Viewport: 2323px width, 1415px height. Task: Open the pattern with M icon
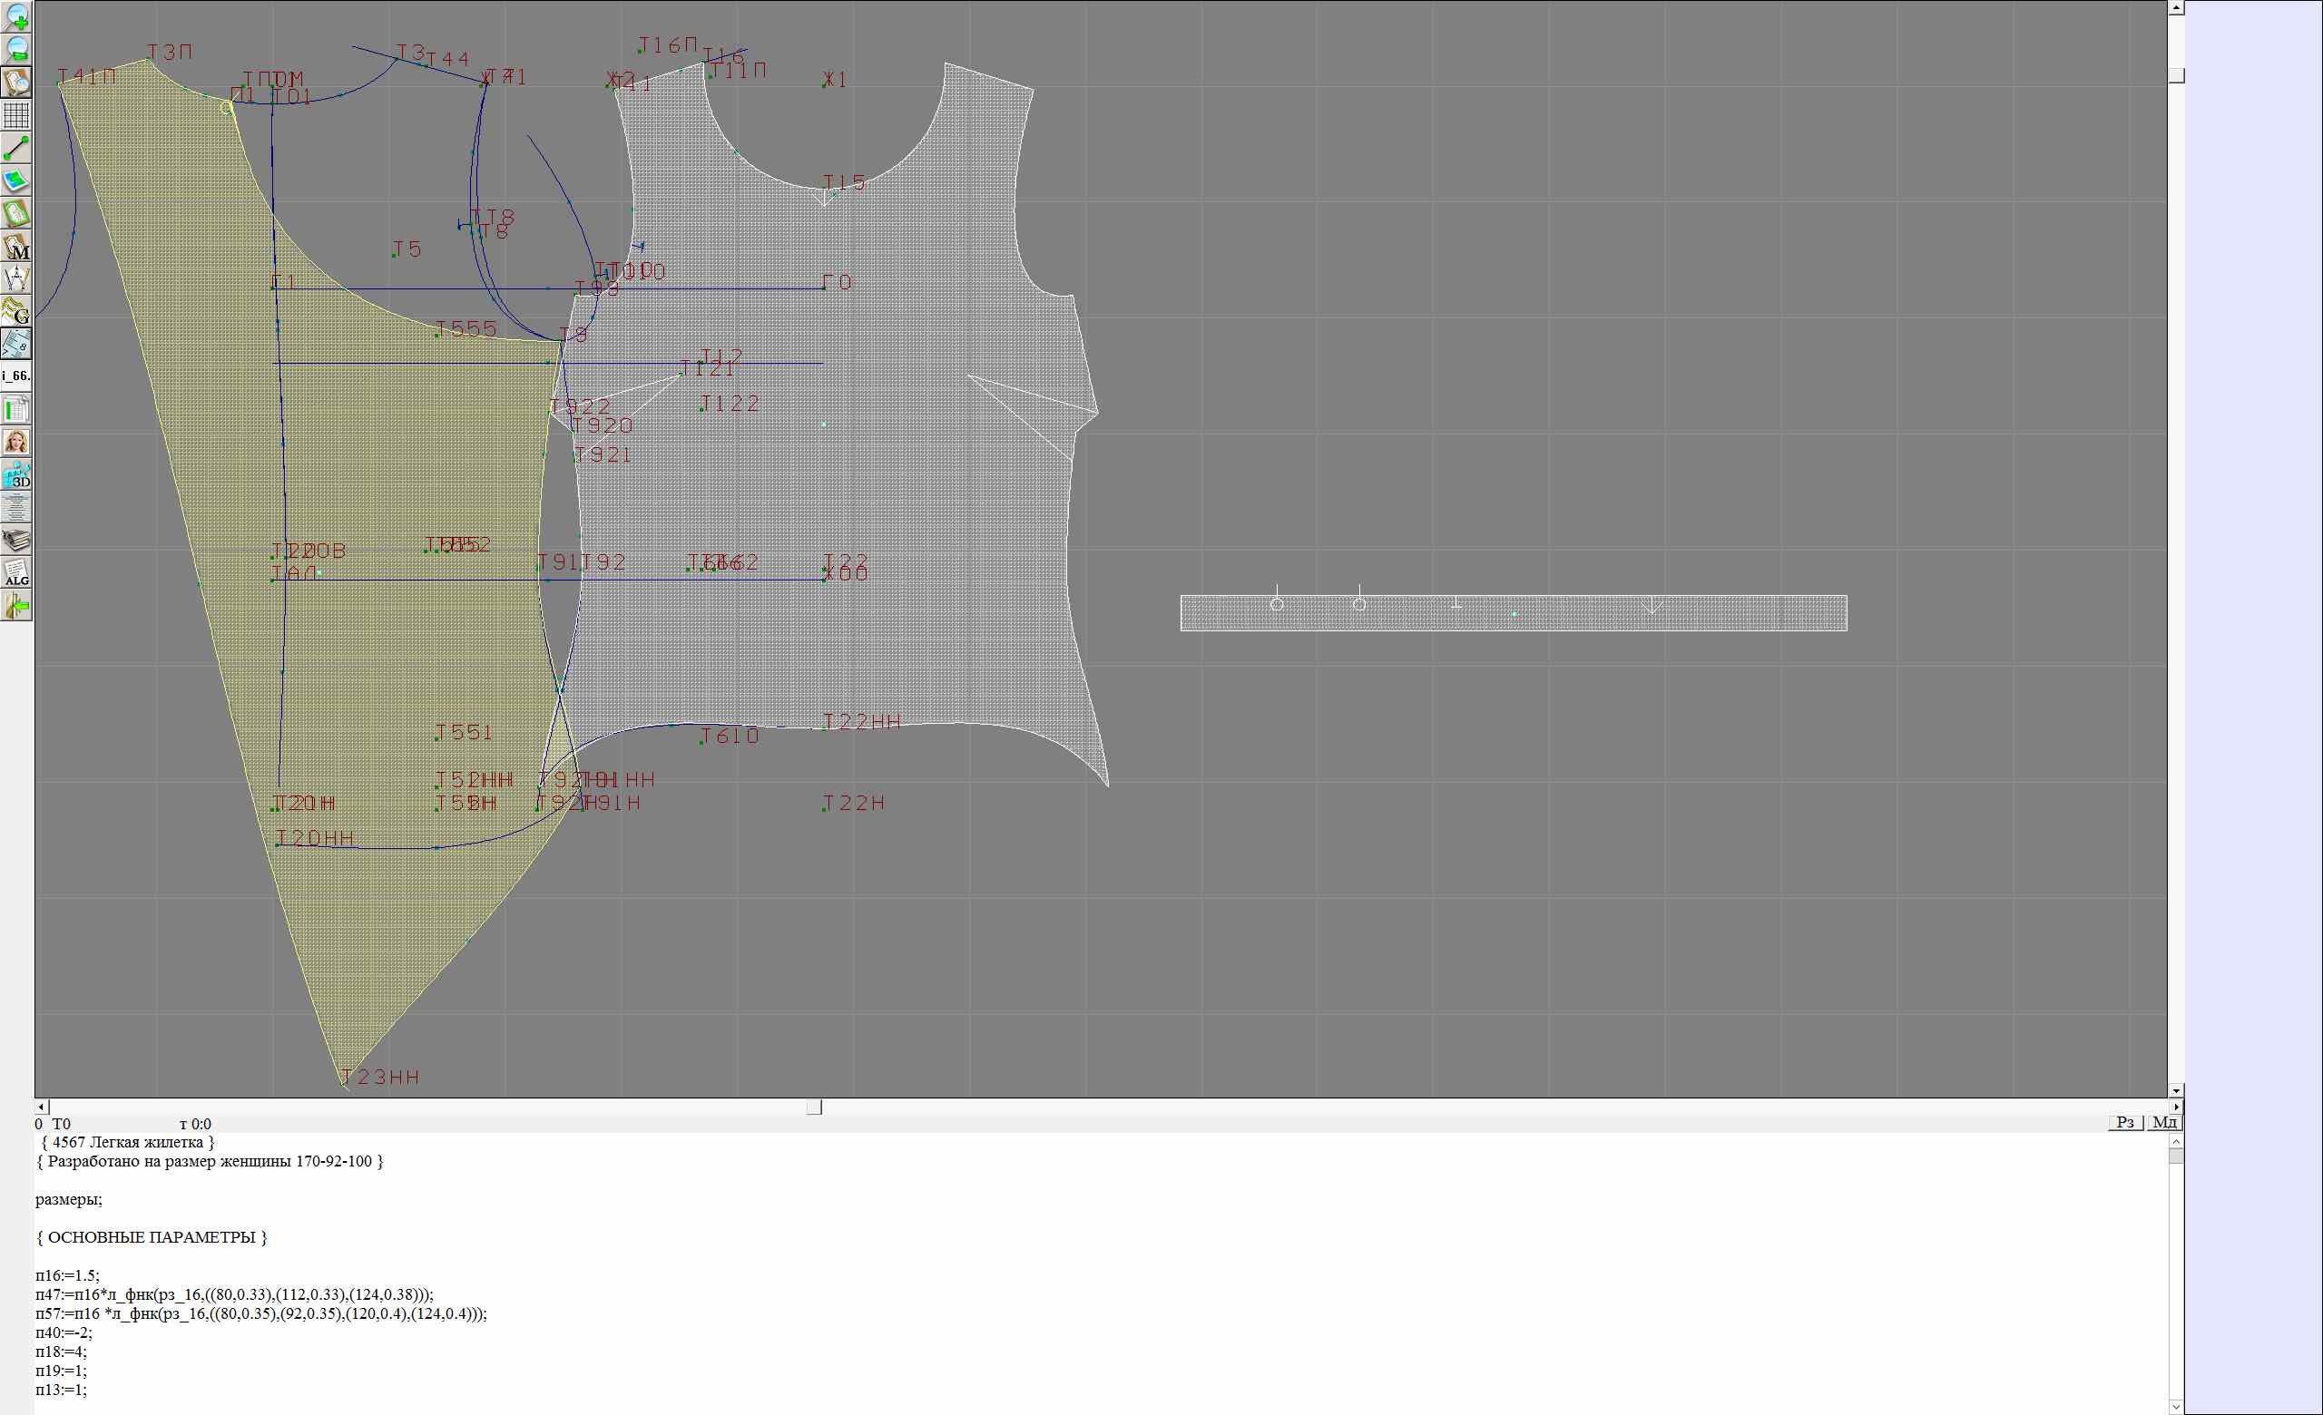click(x=16, y=247)
